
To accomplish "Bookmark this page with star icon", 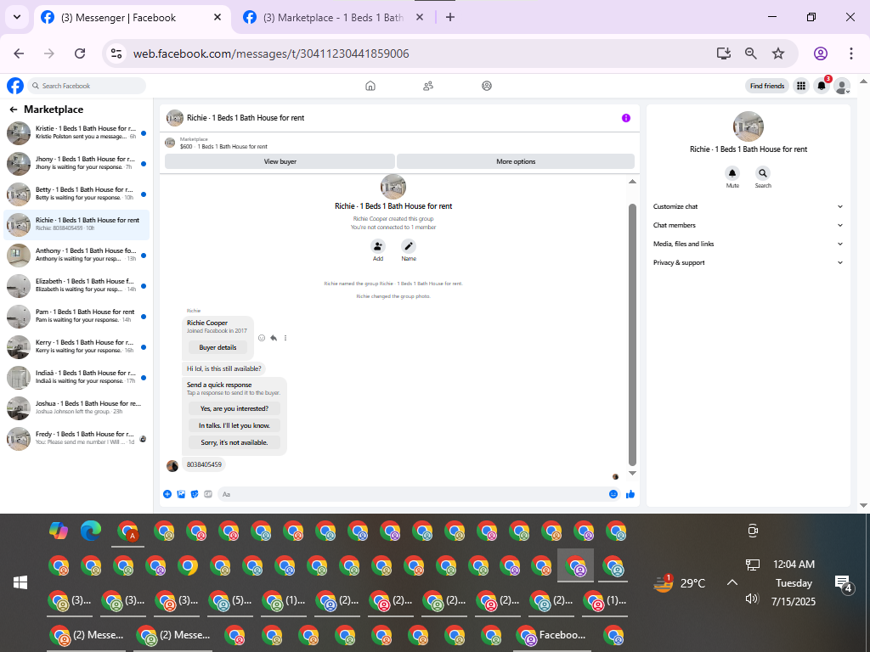I will tap(778, 53).
